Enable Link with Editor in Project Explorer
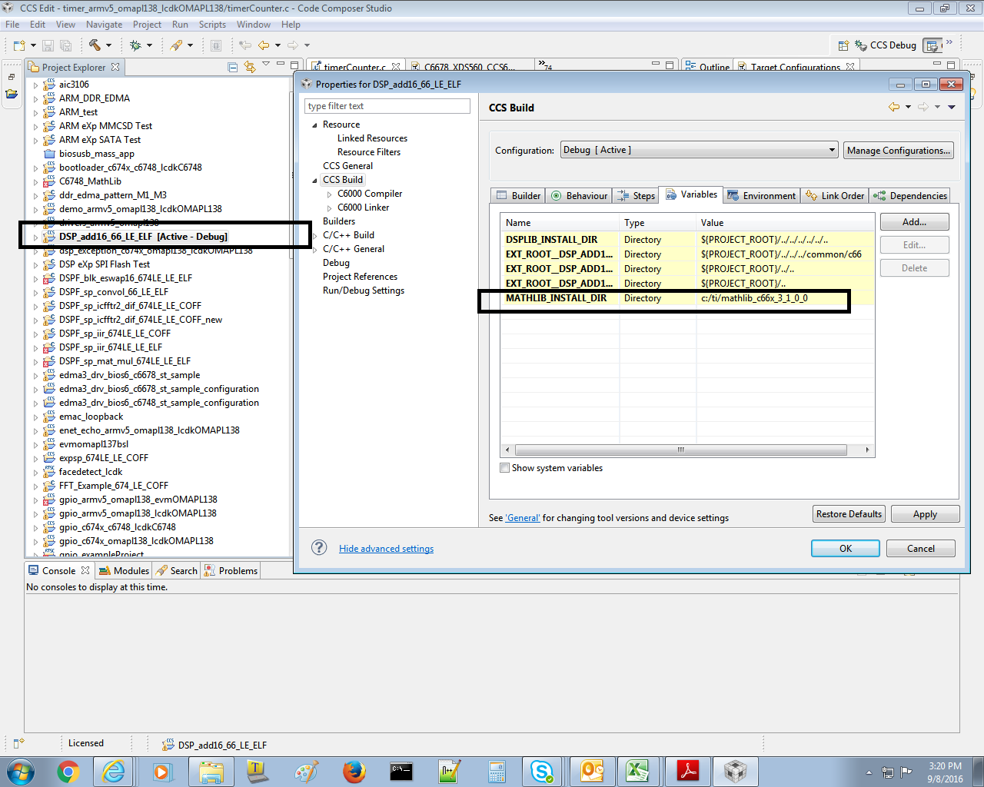Image resolution: width=984 pixels, height=787 pixels. click(249, 67)
